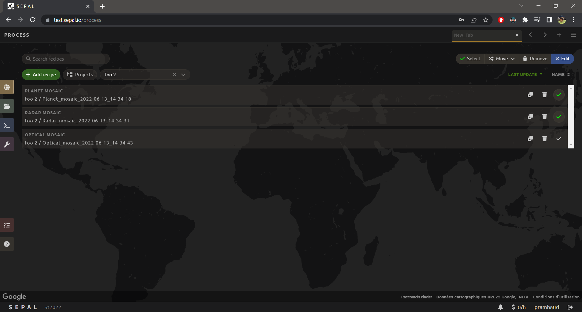Viewport: 582px width, 312px height.
Task: Click the notifications bell icon
Action: pyautogui.click(x=500, y=307)
